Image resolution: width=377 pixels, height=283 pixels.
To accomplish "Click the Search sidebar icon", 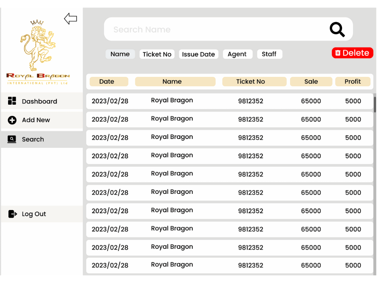I will 12,139.
